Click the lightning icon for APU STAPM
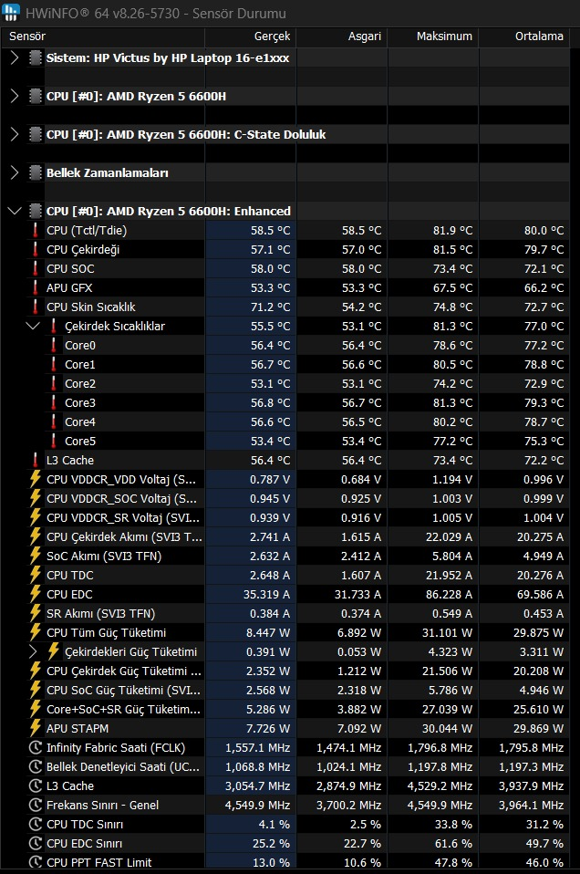 pyautogui.click(x=35, y=729)
